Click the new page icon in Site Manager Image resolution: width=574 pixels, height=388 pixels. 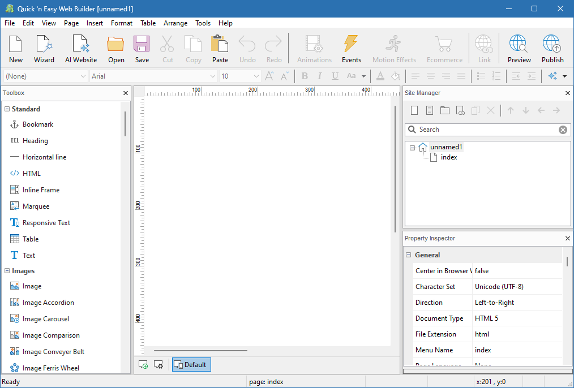pos(414,110)
